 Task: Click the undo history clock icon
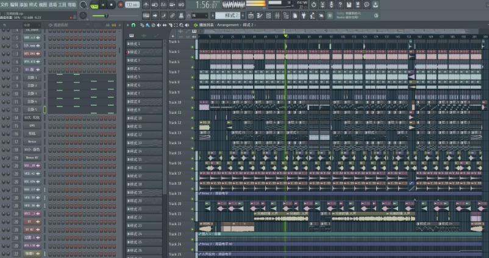click(313, 5)
